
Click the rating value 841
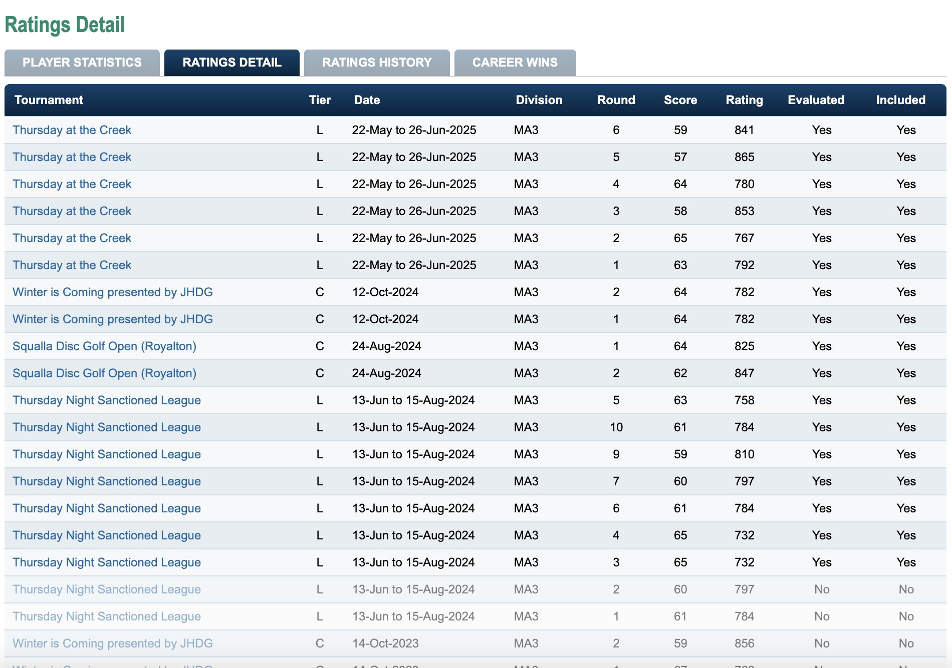click(745, 130)
